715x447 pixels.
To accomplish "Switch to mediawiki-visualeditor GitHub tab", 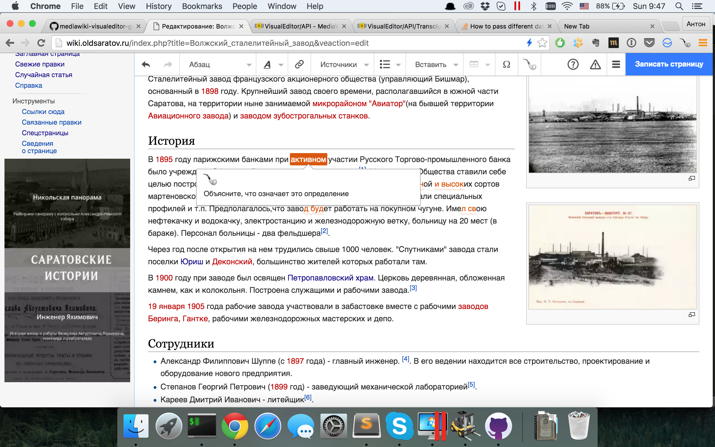I will pyautogui.click(x=95, y=26).
